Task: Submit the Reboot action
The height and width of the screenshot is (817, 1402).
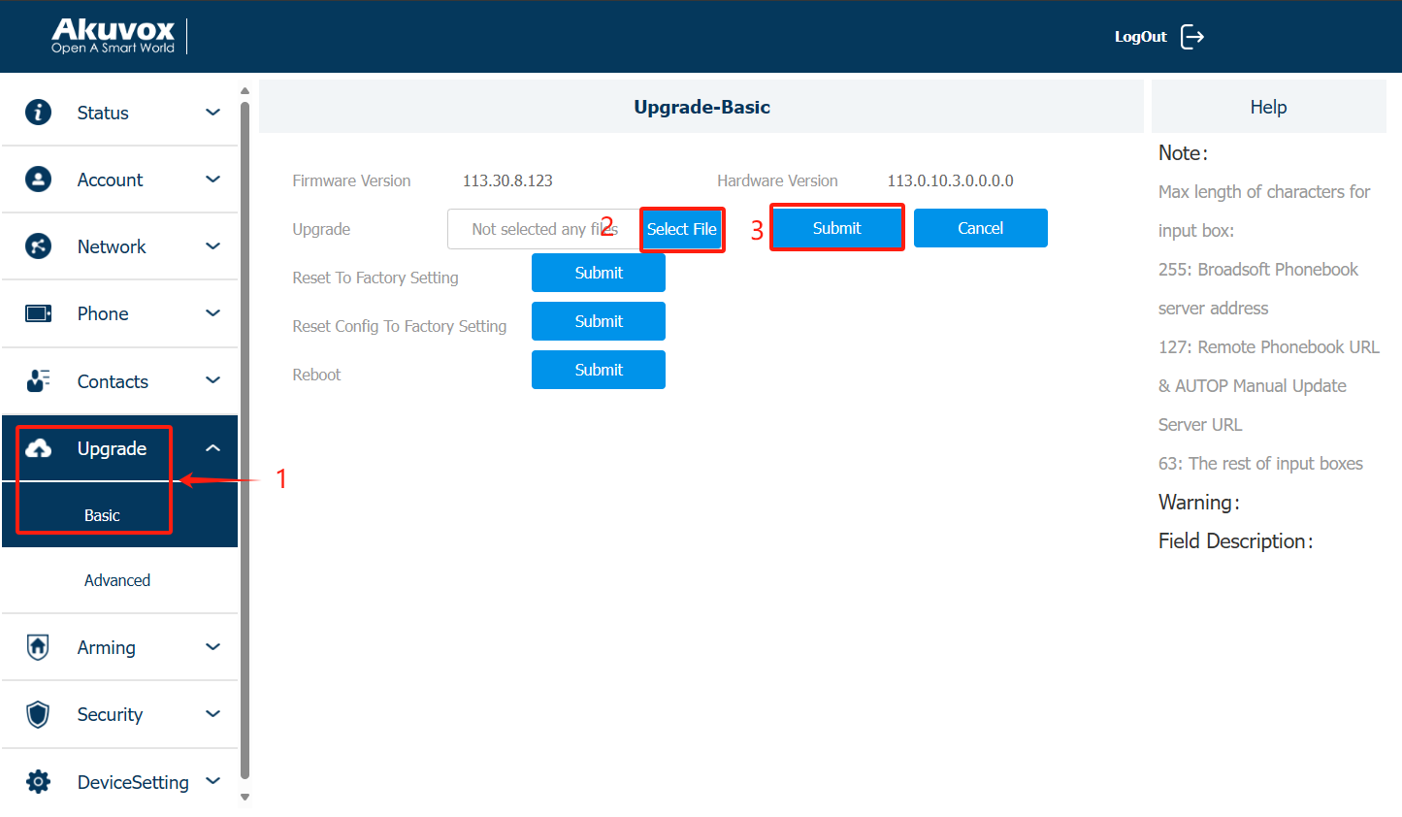Action: 599,370
